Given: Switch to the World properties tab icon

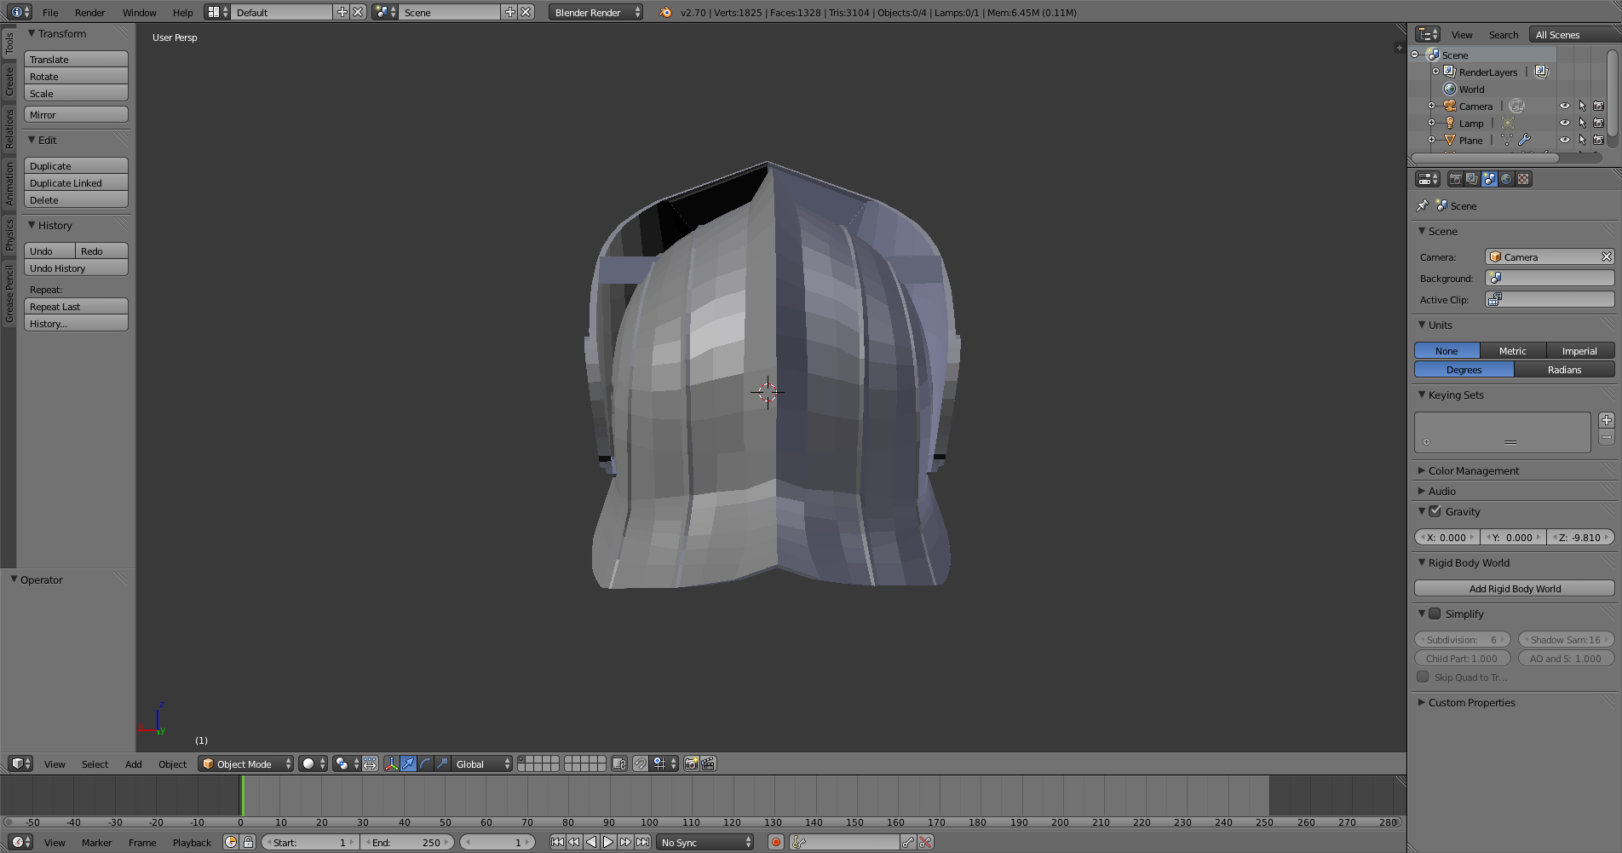Looking at the screenshot, I should tap(1506, 179).
